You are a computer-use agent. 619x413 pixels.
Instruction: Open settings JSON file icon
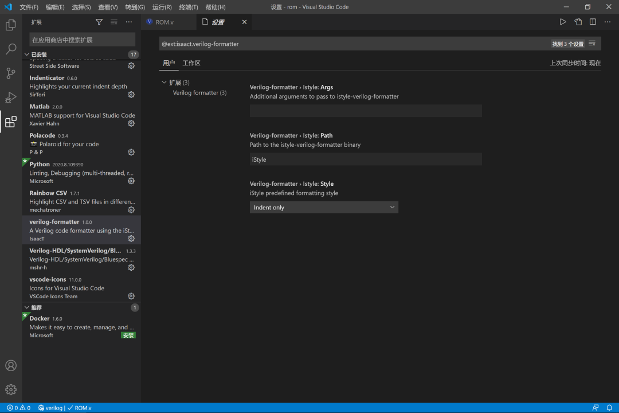[578, 22]
